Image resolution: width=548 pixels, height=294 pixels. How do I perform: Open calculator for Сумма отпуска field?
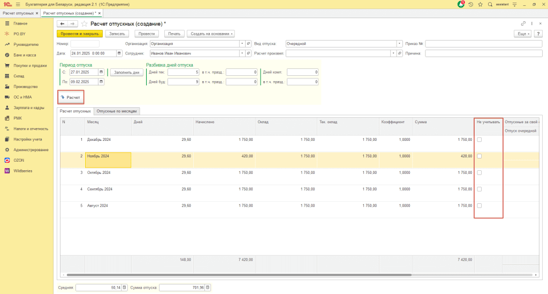tap(208, 288)
